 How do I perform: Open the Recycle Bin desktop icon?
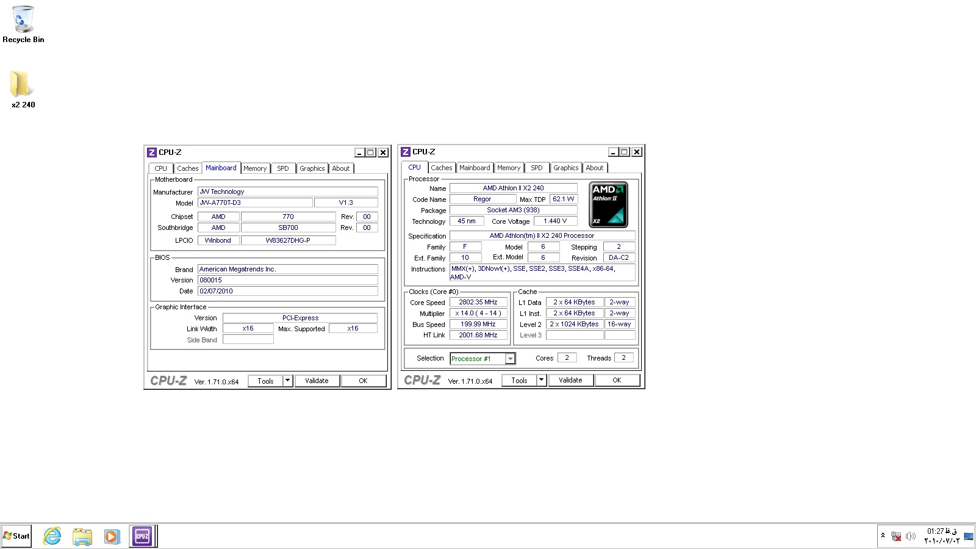tap(23, 24)
